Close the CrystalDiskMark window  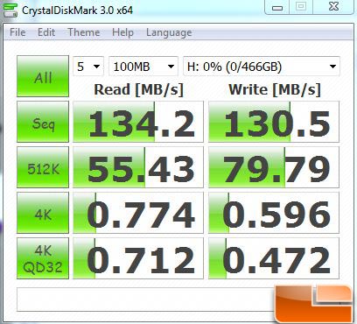pos(333,6)
